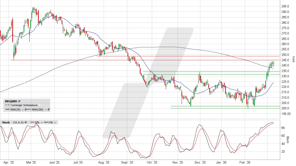This screenshot has height=166, width=296.
Task: Click the Kurs price axis label
Action: coord(293,59)
